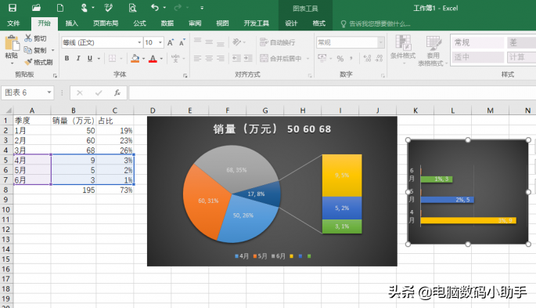Click the Increase Indent icon
The width and height of the screenshot is (536, 308).
point(248,58)
